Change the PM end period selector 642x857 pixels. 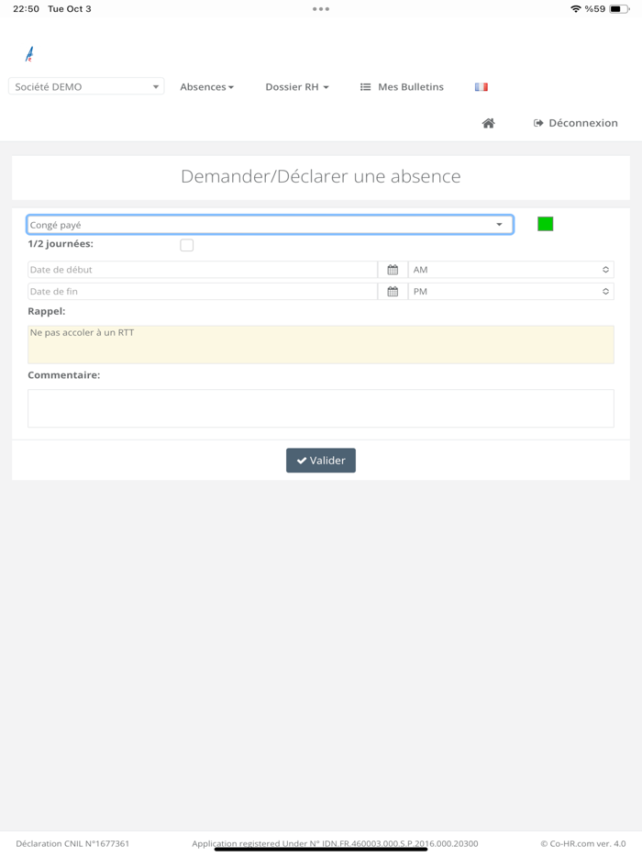pos(511,291)
